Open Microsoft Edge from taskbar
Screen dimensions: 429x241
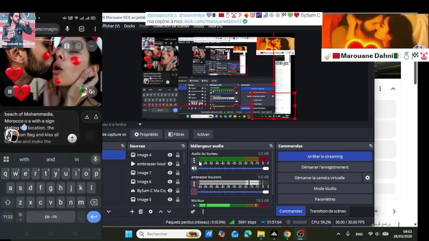point(248,234)
